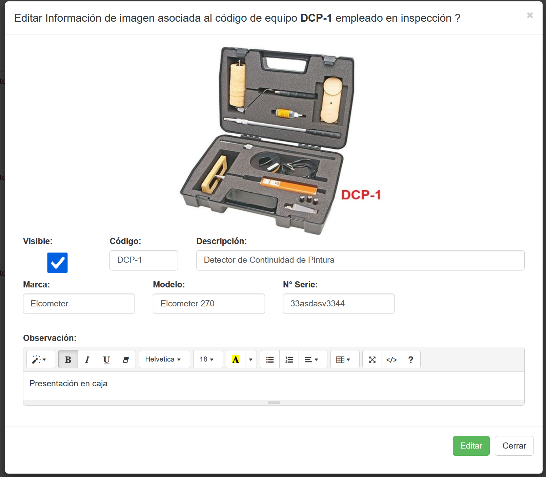Insert an ordered numbered list
The width and height of the screenshot is (546, 477).
pos(289,360)
